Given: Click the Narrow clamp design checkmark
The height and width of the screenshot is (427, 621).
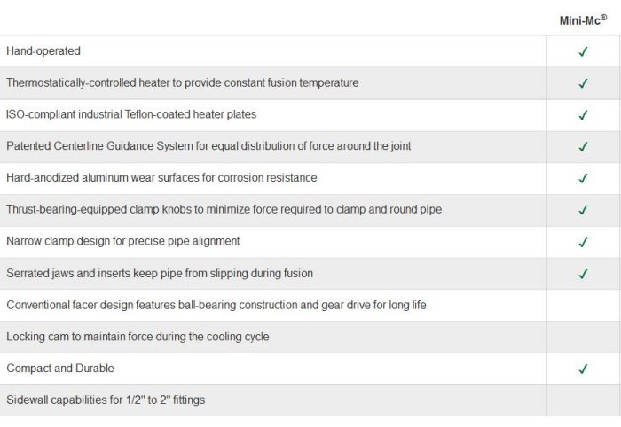Looking at the screenshot, I should click(583, 242).
